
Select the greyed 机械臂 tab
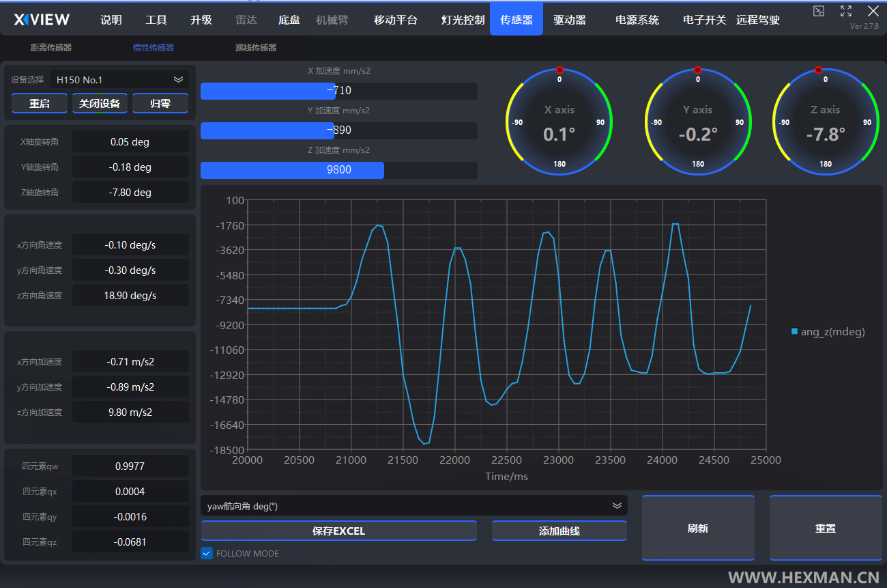coord(331,20)
